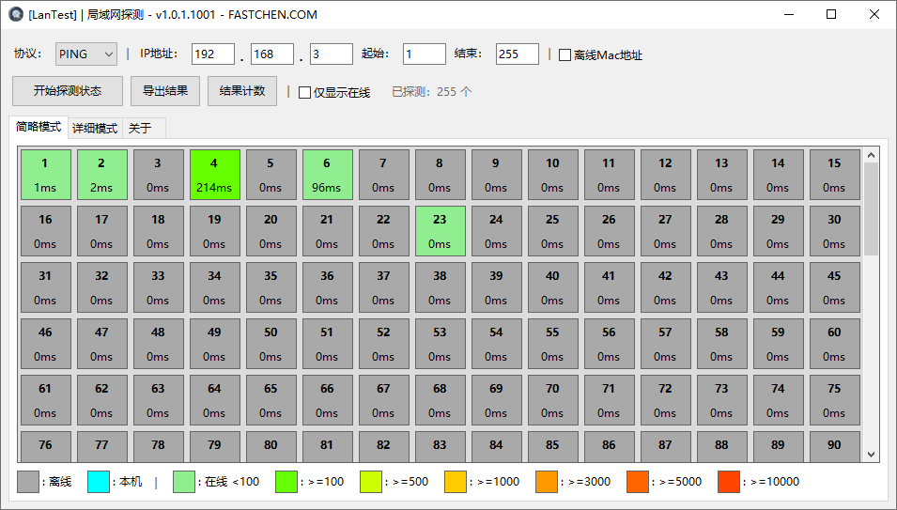Viewport: 897px width, 510px height.
Task: Click offline host tile 45
Action: click(834, 286)
